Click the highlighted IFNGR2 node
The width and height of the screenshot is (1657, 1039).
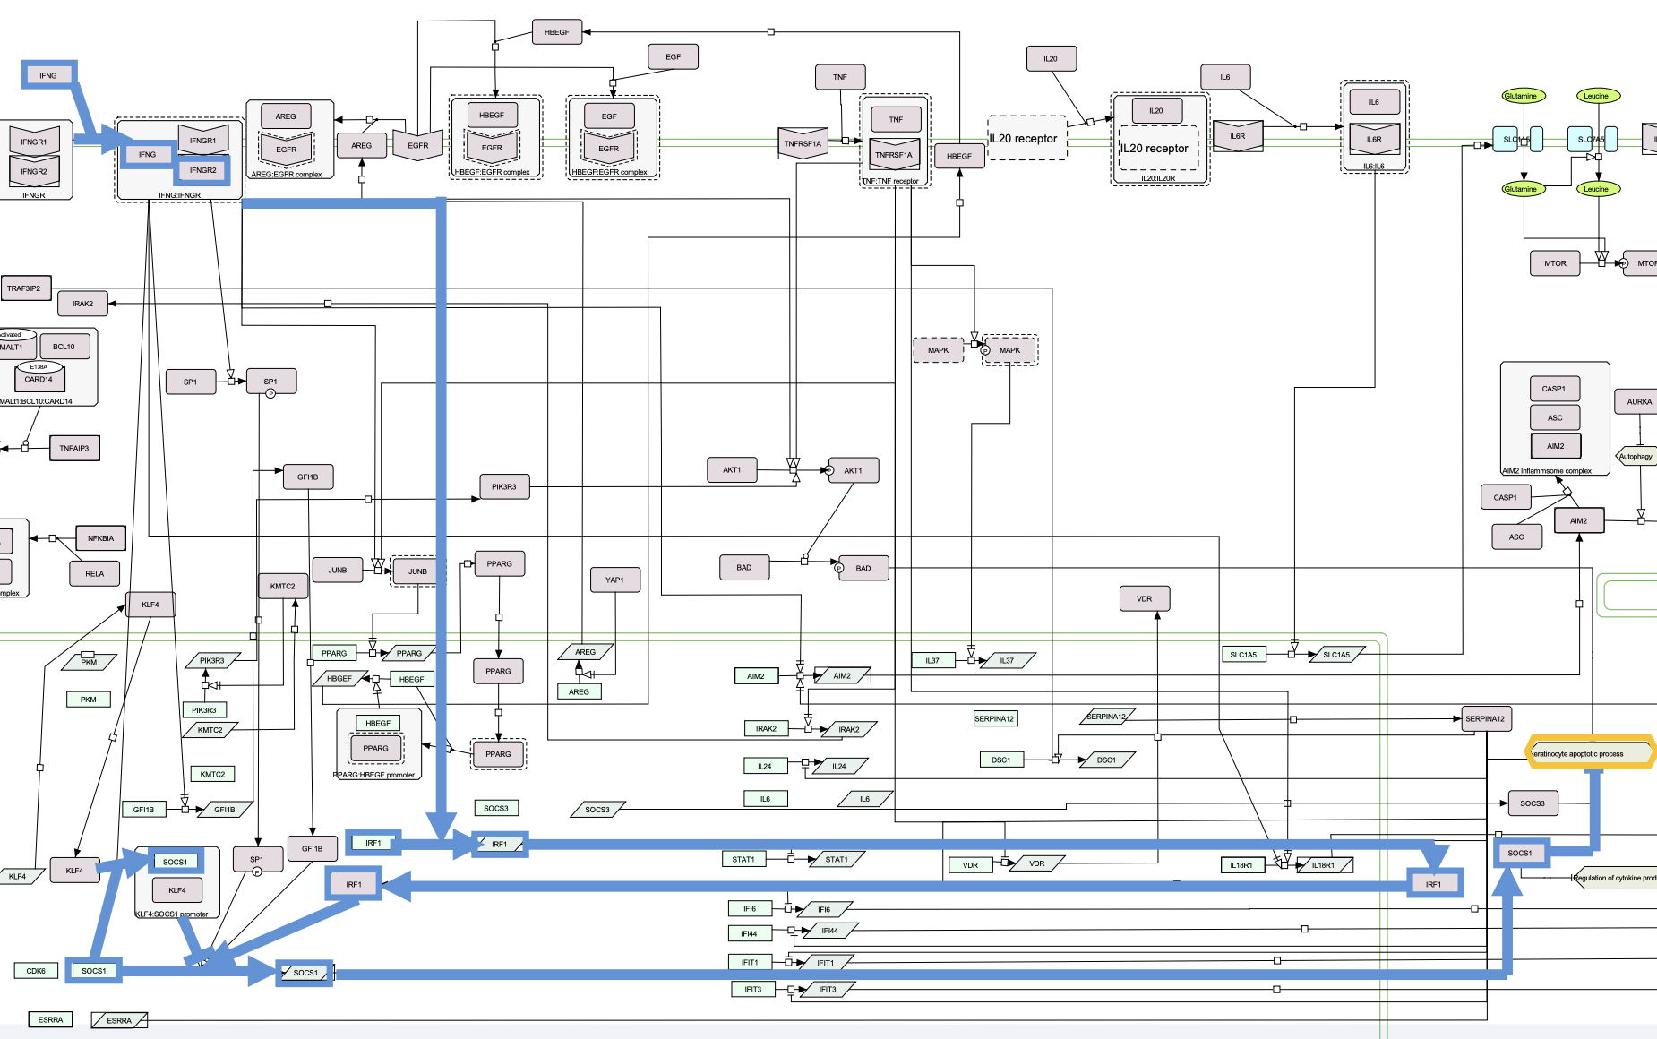(x=203, y=170)
